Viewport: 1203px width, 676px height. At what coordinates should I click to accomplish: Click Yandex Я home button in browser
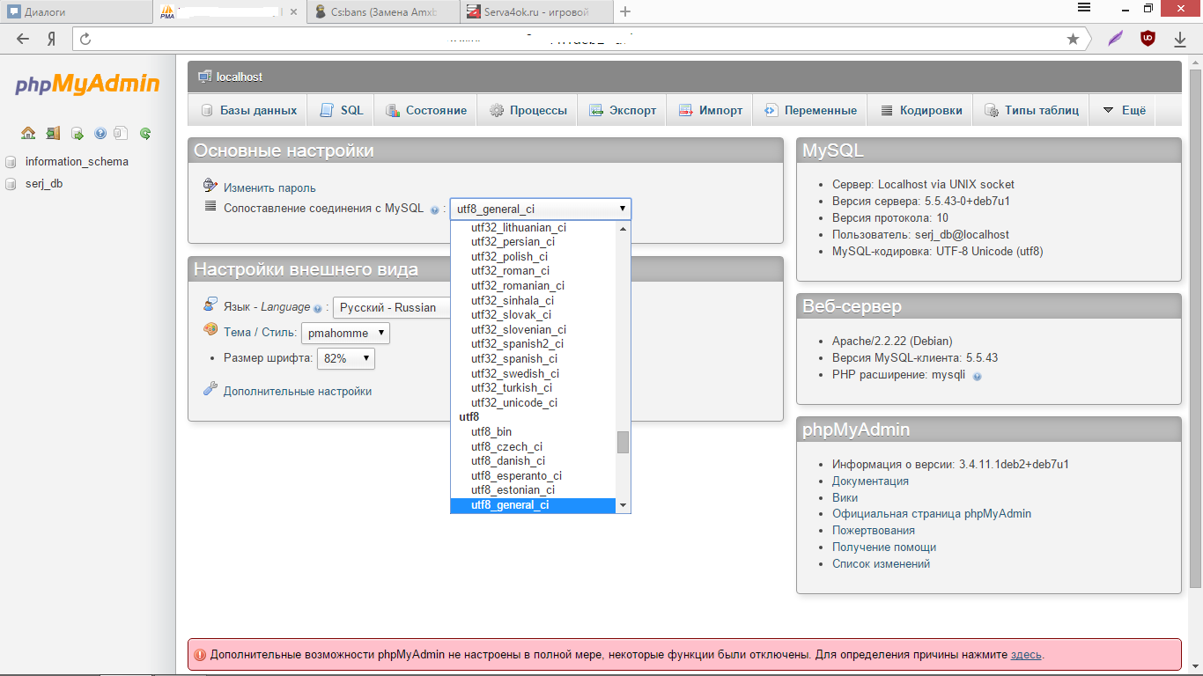pyautogui.click(x=52, y=39)
